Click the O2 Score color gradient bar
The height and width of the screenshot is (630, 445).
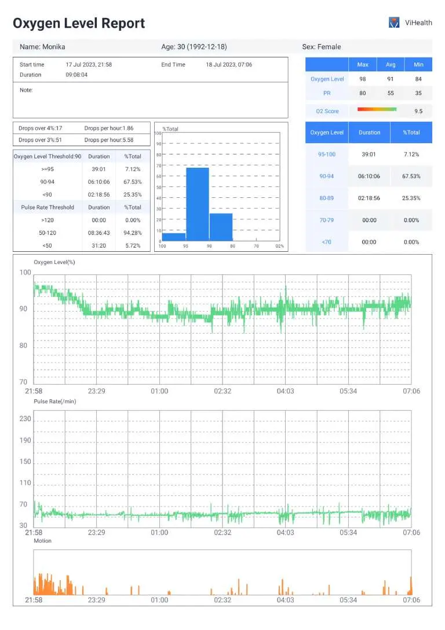377,109
